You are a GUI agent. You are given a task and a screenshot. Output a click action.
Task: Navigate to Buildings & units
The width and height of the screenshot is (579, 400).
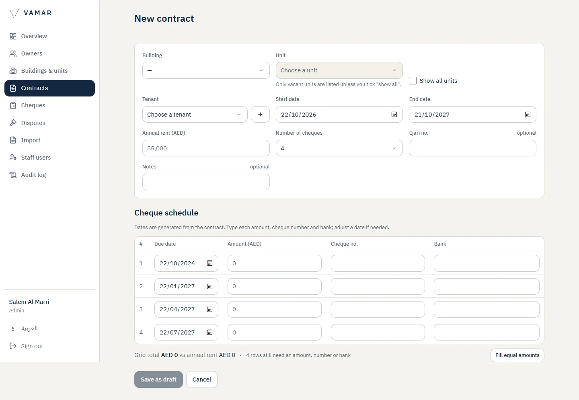[49, 71]
